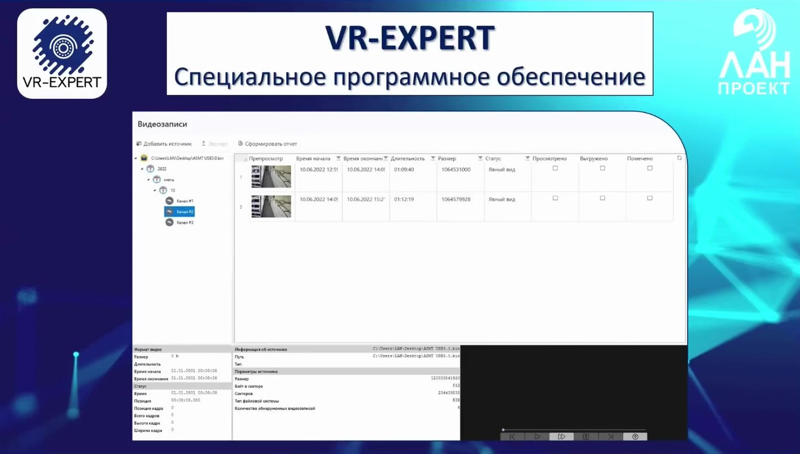This screenshot has height=454, width=800.
Task: Select Канал #3 in the source tree
Action: [x=180, y=223]
